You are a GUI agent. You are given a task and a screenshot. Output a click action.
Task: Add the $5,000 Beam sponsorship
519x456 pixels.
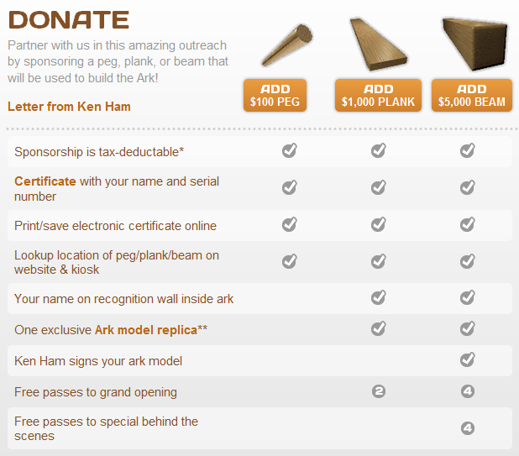[x=471, y=96]
